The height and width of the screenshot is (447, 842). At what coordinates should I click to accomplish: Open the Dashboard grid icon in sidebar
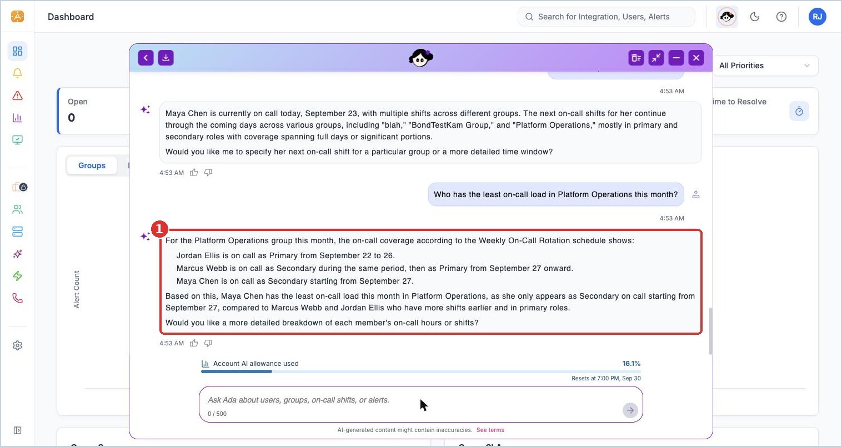[x=17, y=51]
